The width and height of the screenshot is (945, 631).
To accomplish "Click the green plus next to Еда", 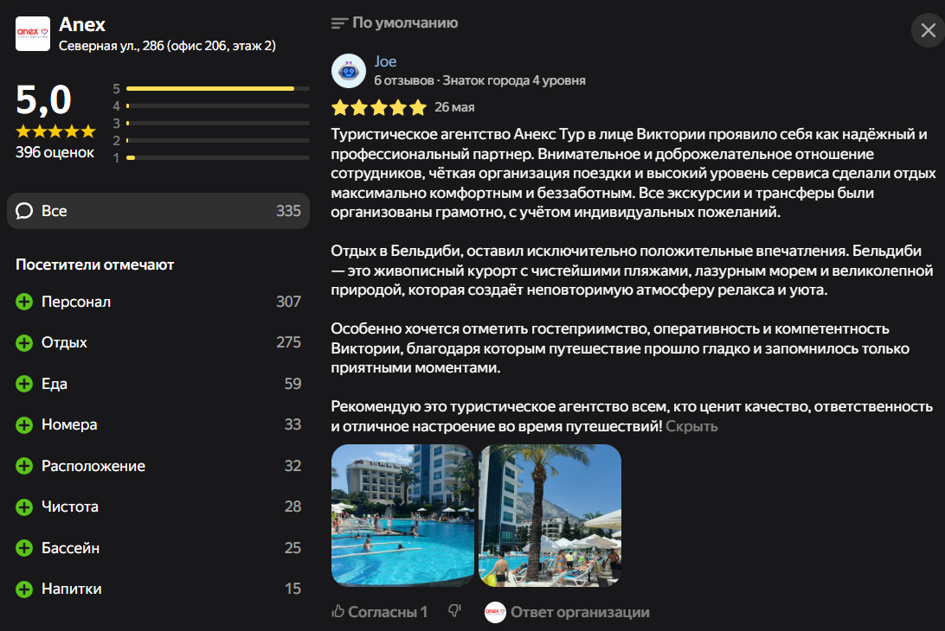I will (x=24, y=384).
